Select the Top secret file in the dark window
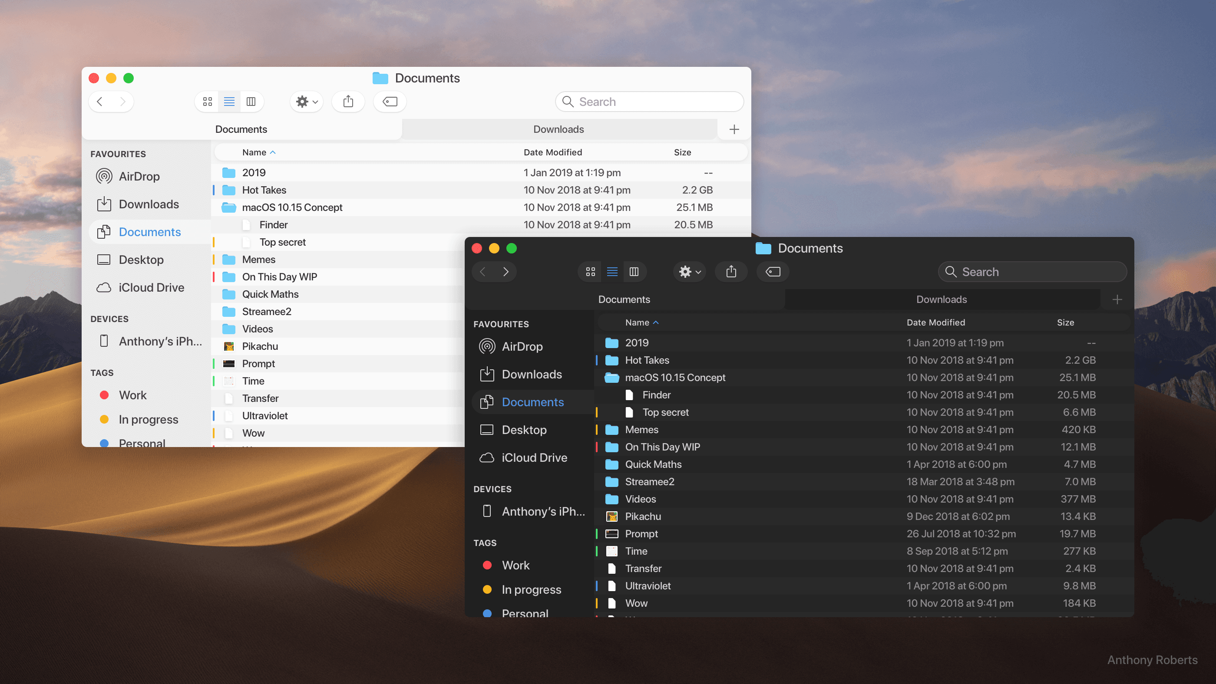Image resolution: width=1216 pixels, height=684 pixels. click(864, 412)
